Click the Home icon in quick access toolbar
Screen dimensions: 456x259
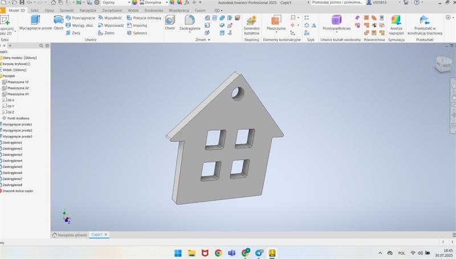53,3
